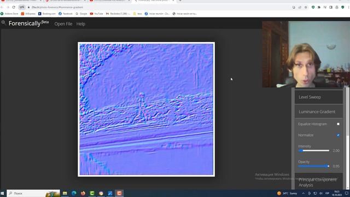Open the Google bookmark
The height and width of the screenshot is (197, 350).
(81, 14)
